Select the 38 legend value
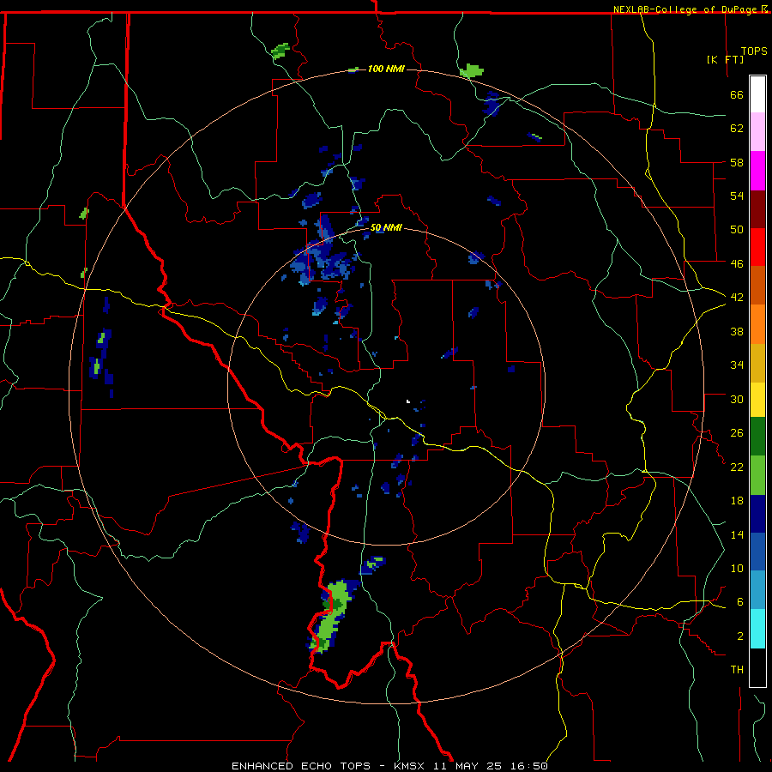 [x=737, y=331]
